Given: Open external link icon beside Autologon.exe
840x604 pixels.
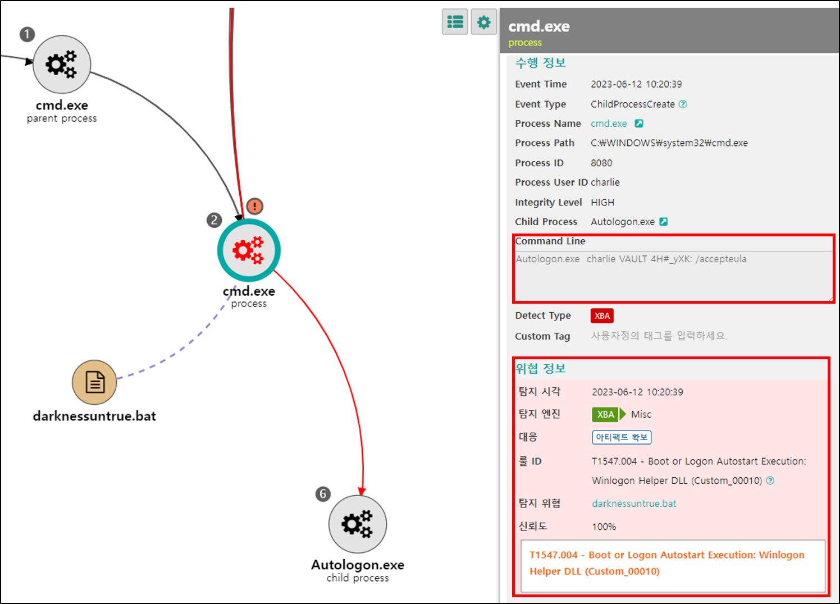Looking at the screenshot, I should (x=664, y=222).
